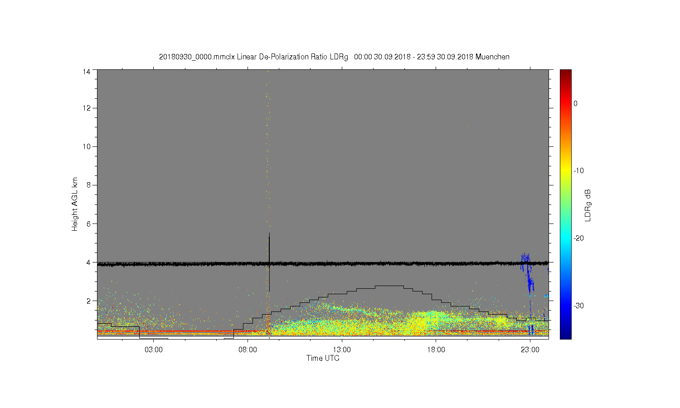Screen dimensions: 680x408
Task: Click the 10 km height tick label
Action: pyautogui.click(x=86, y=146)
